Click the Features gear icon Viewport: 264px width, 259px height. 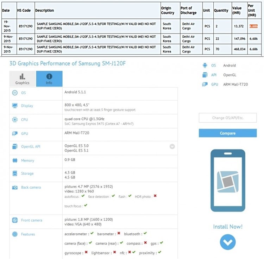(x=15, y=234)
